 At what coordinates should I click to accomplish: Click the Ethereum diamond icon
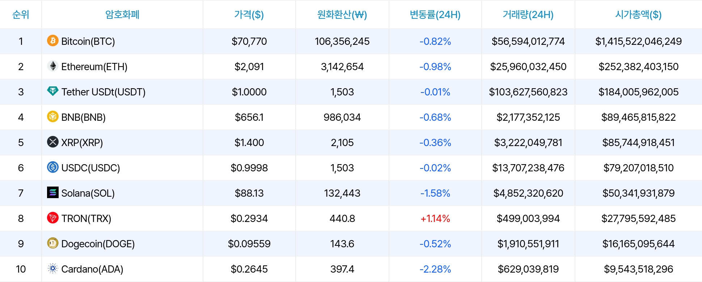pyautogui.click(x=53, y=66)
